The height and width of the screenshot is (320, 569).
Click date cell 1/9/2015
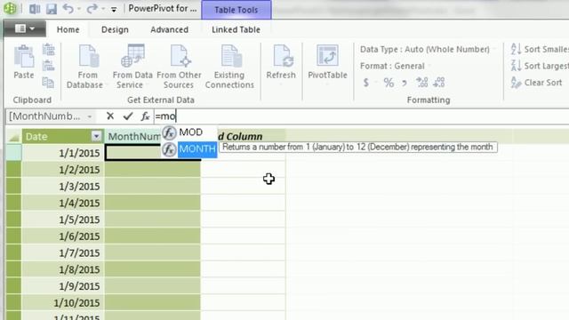[63, 286]
